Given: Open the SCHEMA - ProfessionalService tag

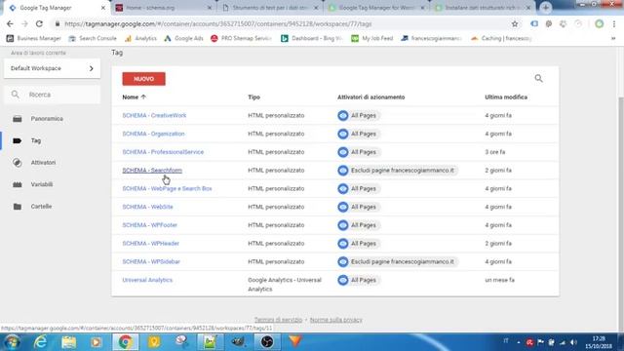Looking at the screenshot, I should pyautogui.click(x=163, y=152).
